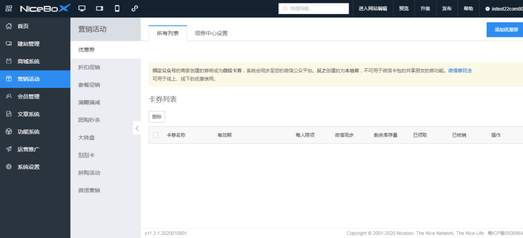The width and height of the screenshot is (523, 238).
Task: Tick the select-all checkbox in 卡券 table header
Action: coord(155,135)
